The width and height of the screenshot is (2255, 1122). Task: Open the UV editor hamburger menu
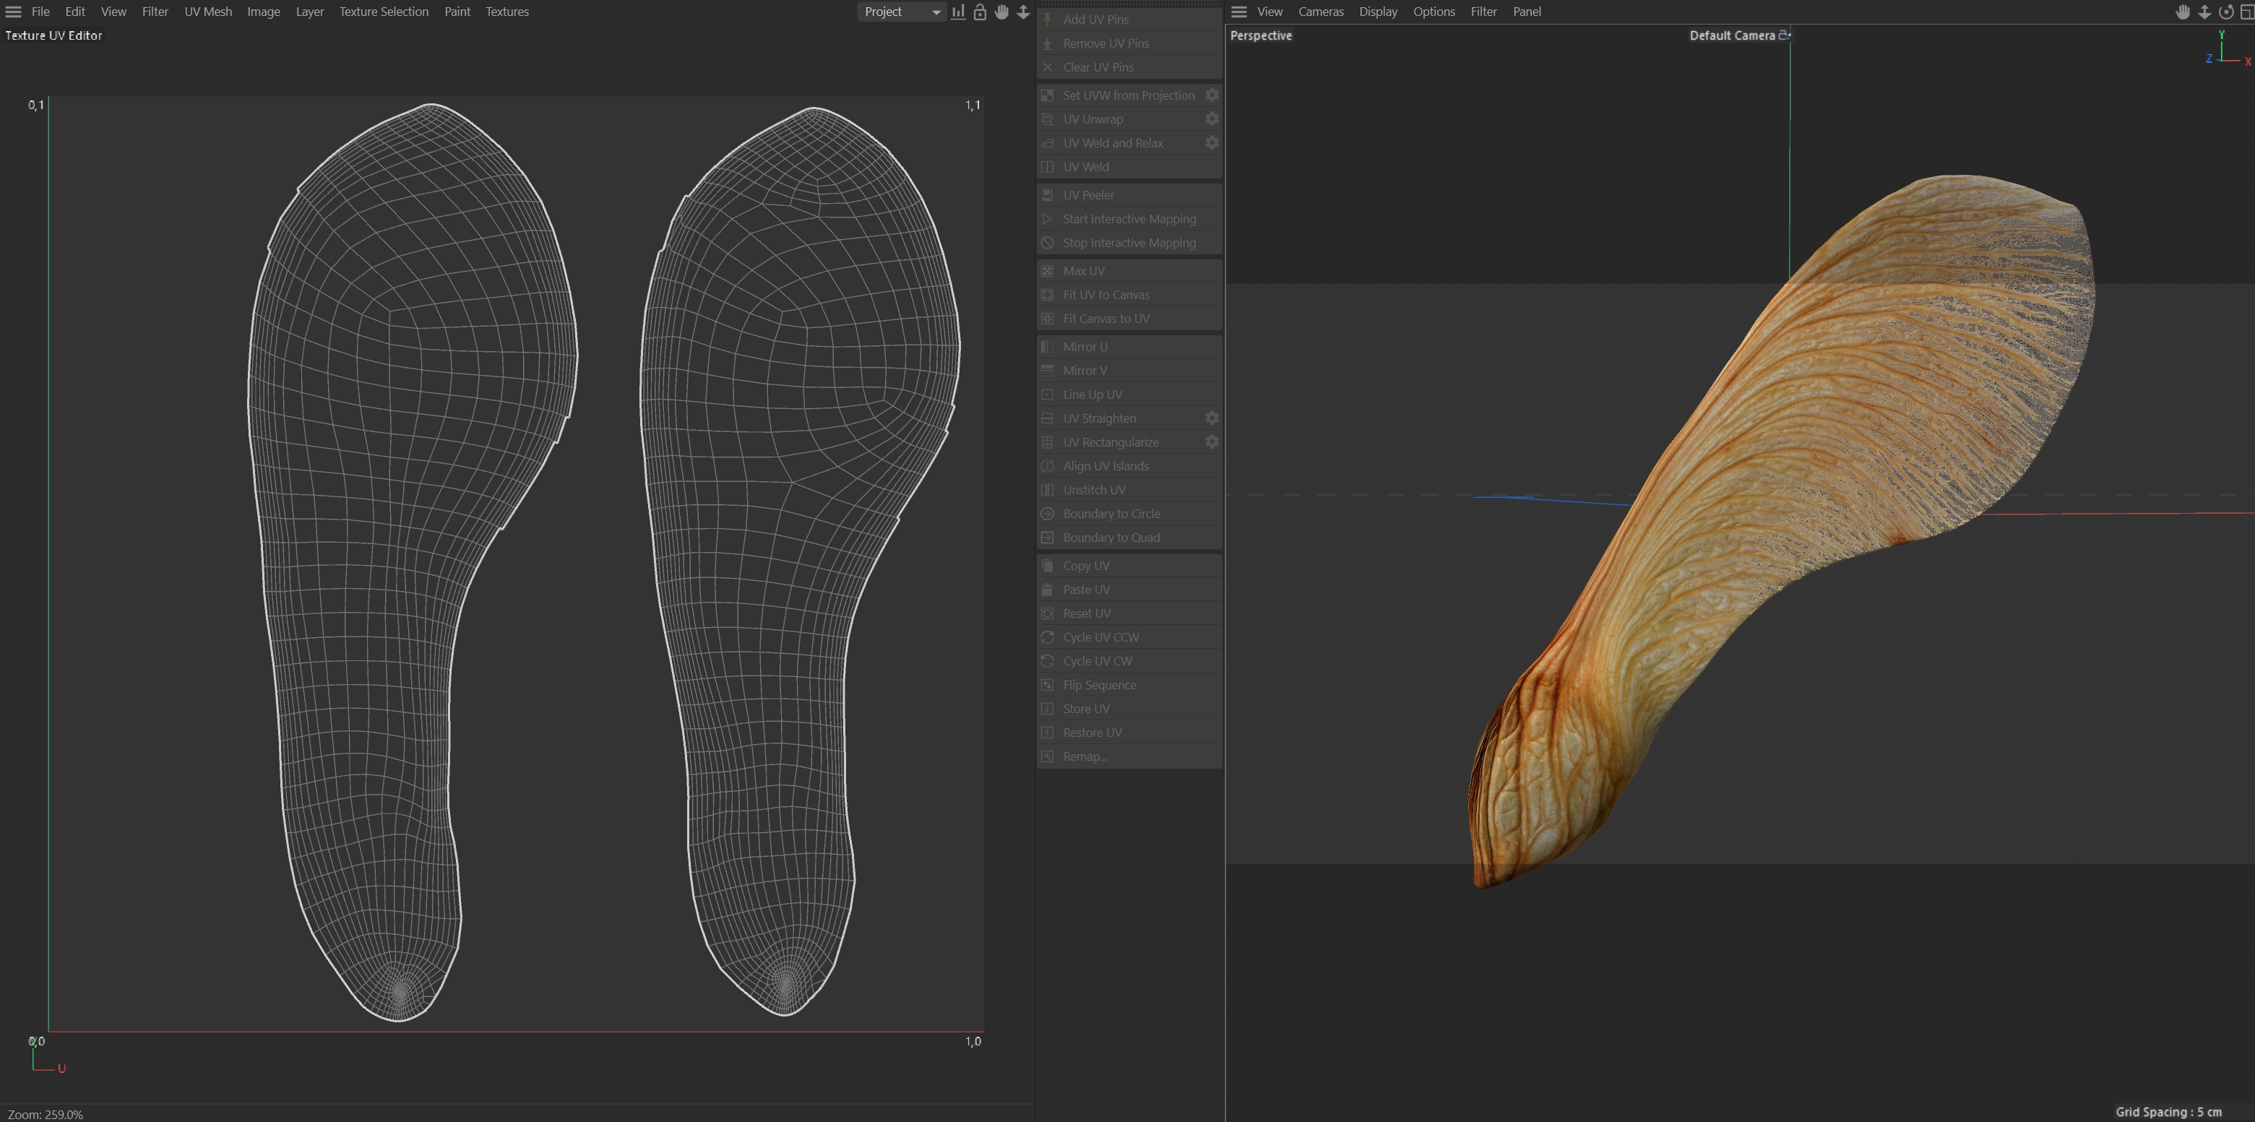[x=13, y=12]
